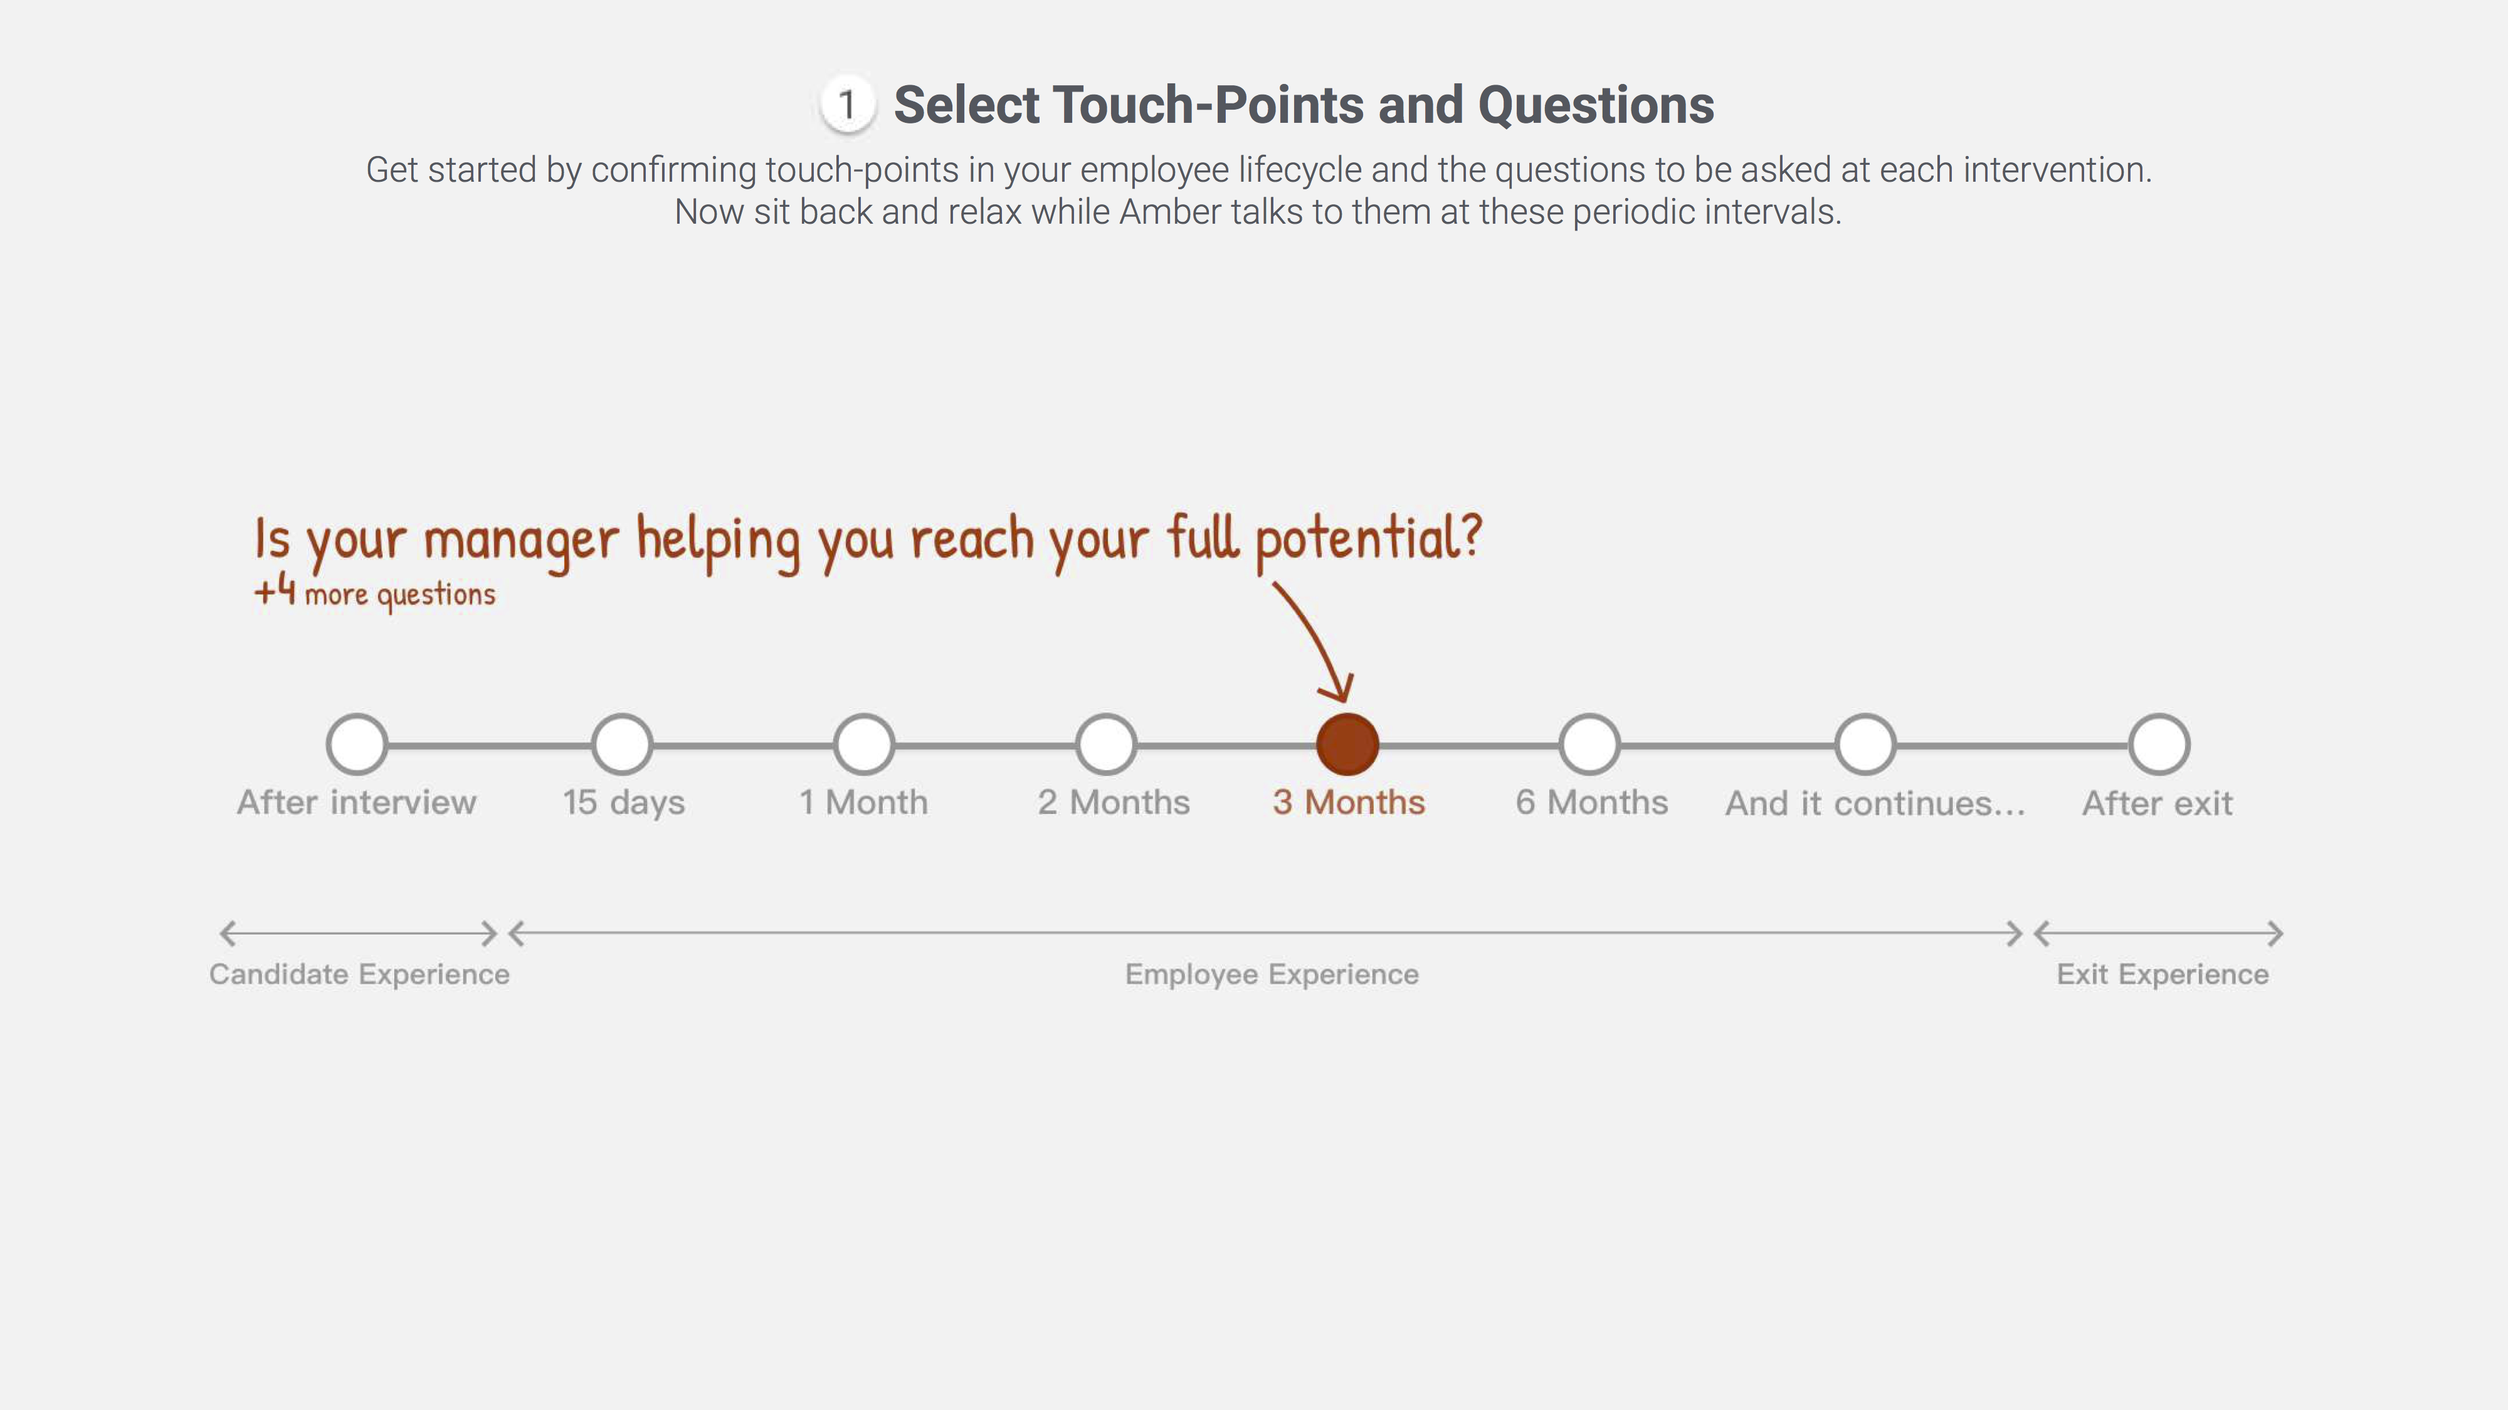
Task: Click the After interview label
Action: (x=356, y=803)
